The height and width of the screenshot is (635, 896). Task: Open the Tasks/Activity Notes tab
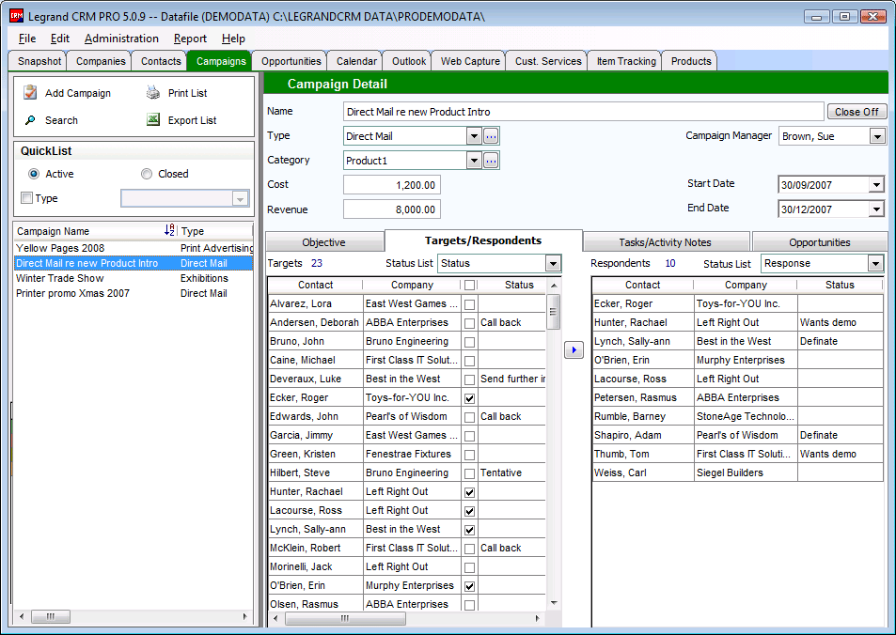point(665,242)
